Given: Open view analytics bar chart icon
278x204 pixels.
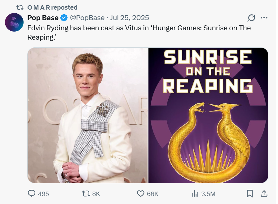Looking at the screenshot, I should 195,193.
